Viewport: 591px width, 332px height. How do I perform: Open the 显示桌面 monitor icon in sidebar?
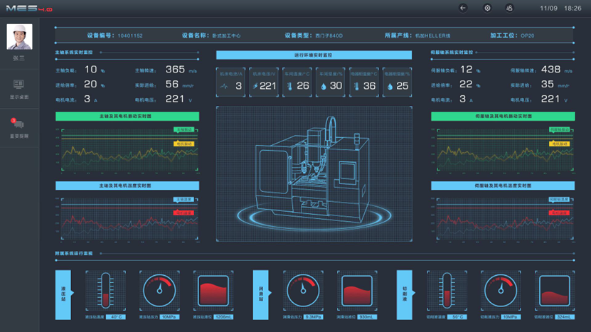click(x=19, y=86)
